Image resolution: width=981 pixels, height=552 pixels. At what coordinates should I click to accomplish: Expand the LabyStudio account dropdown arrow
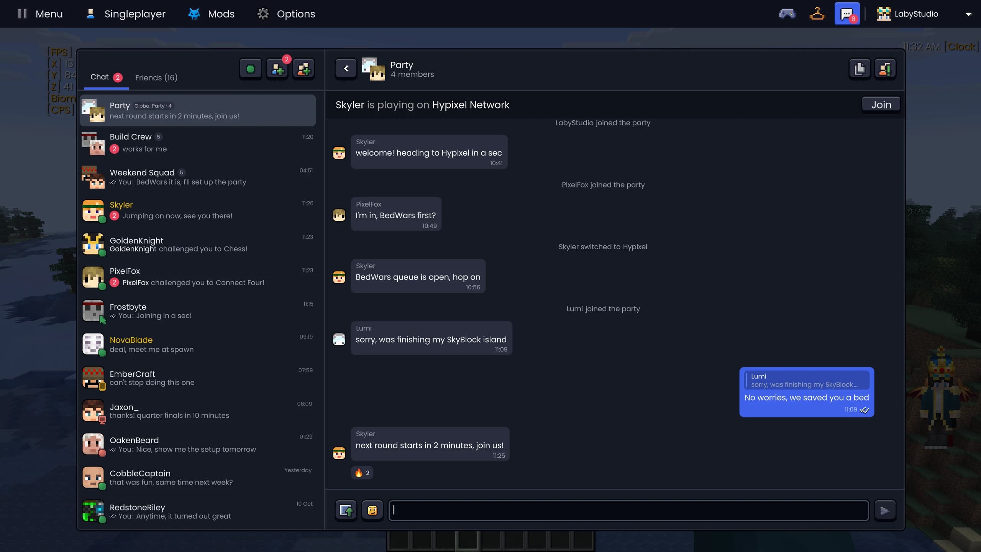[968, 14]
